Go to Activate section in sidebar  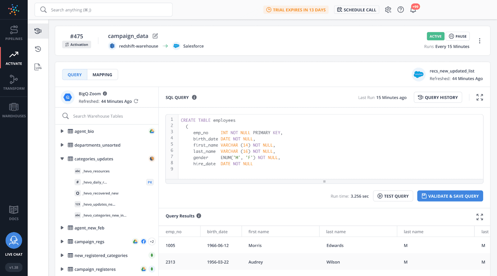tap(14, 58)
